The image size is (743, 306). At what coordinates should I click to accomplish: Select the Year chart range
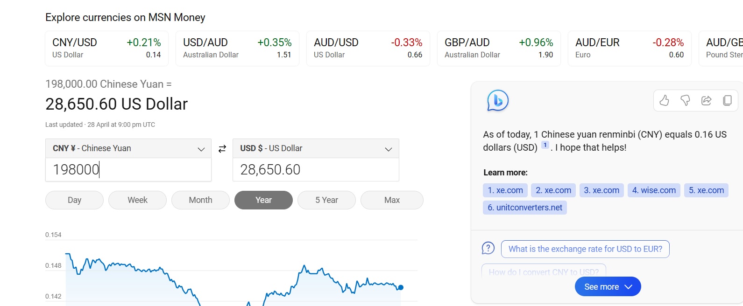click(x=263, y=200)
